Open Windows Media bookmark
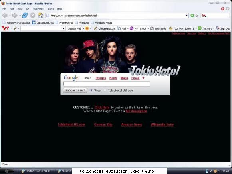Image resolution: width=232 pixels, height=174 pixels. pos(102,23)
